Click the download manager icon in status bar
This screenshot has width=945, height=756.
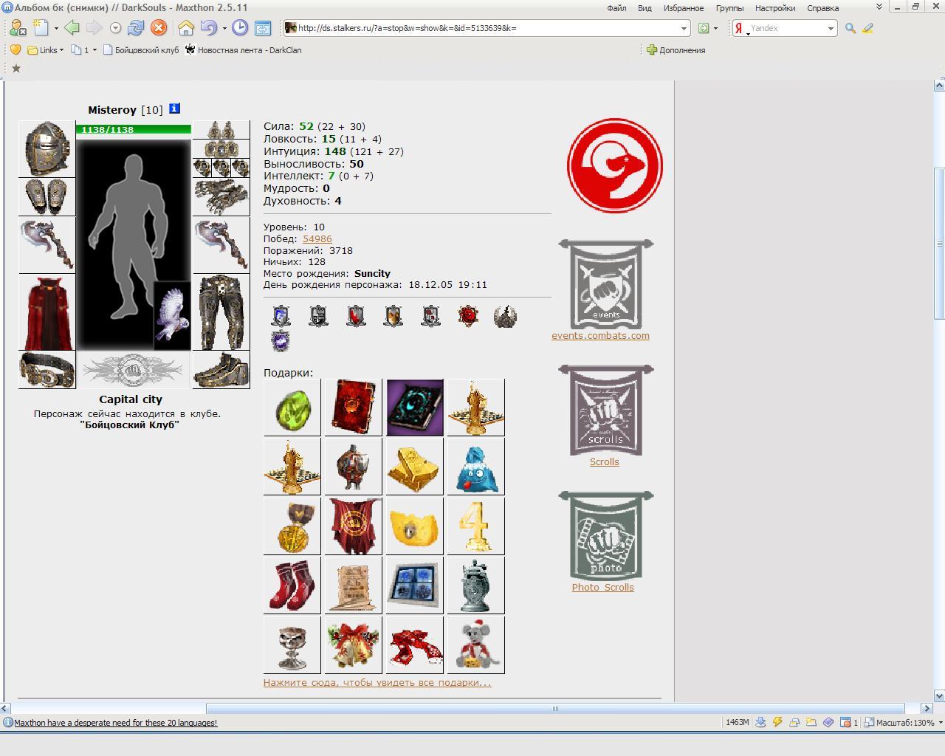point(760,722)
